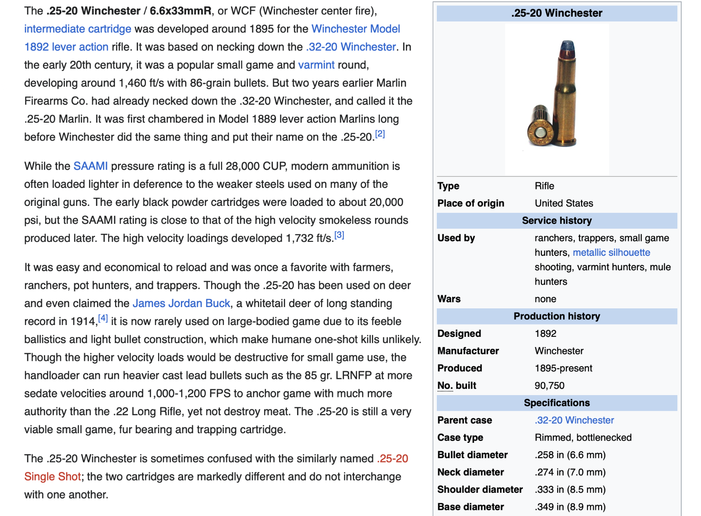Select the 'Place of origin' label

click(471, 203)
